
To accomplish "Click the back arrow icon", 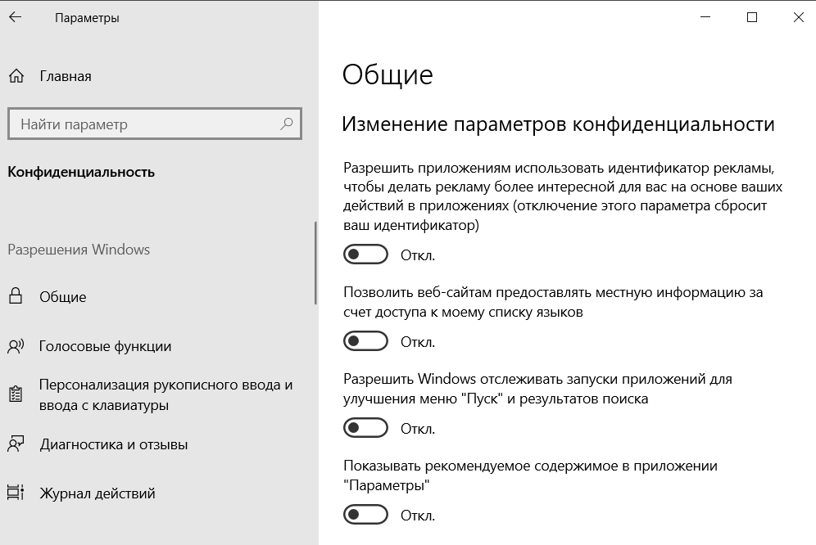I will tap(15, 17).
